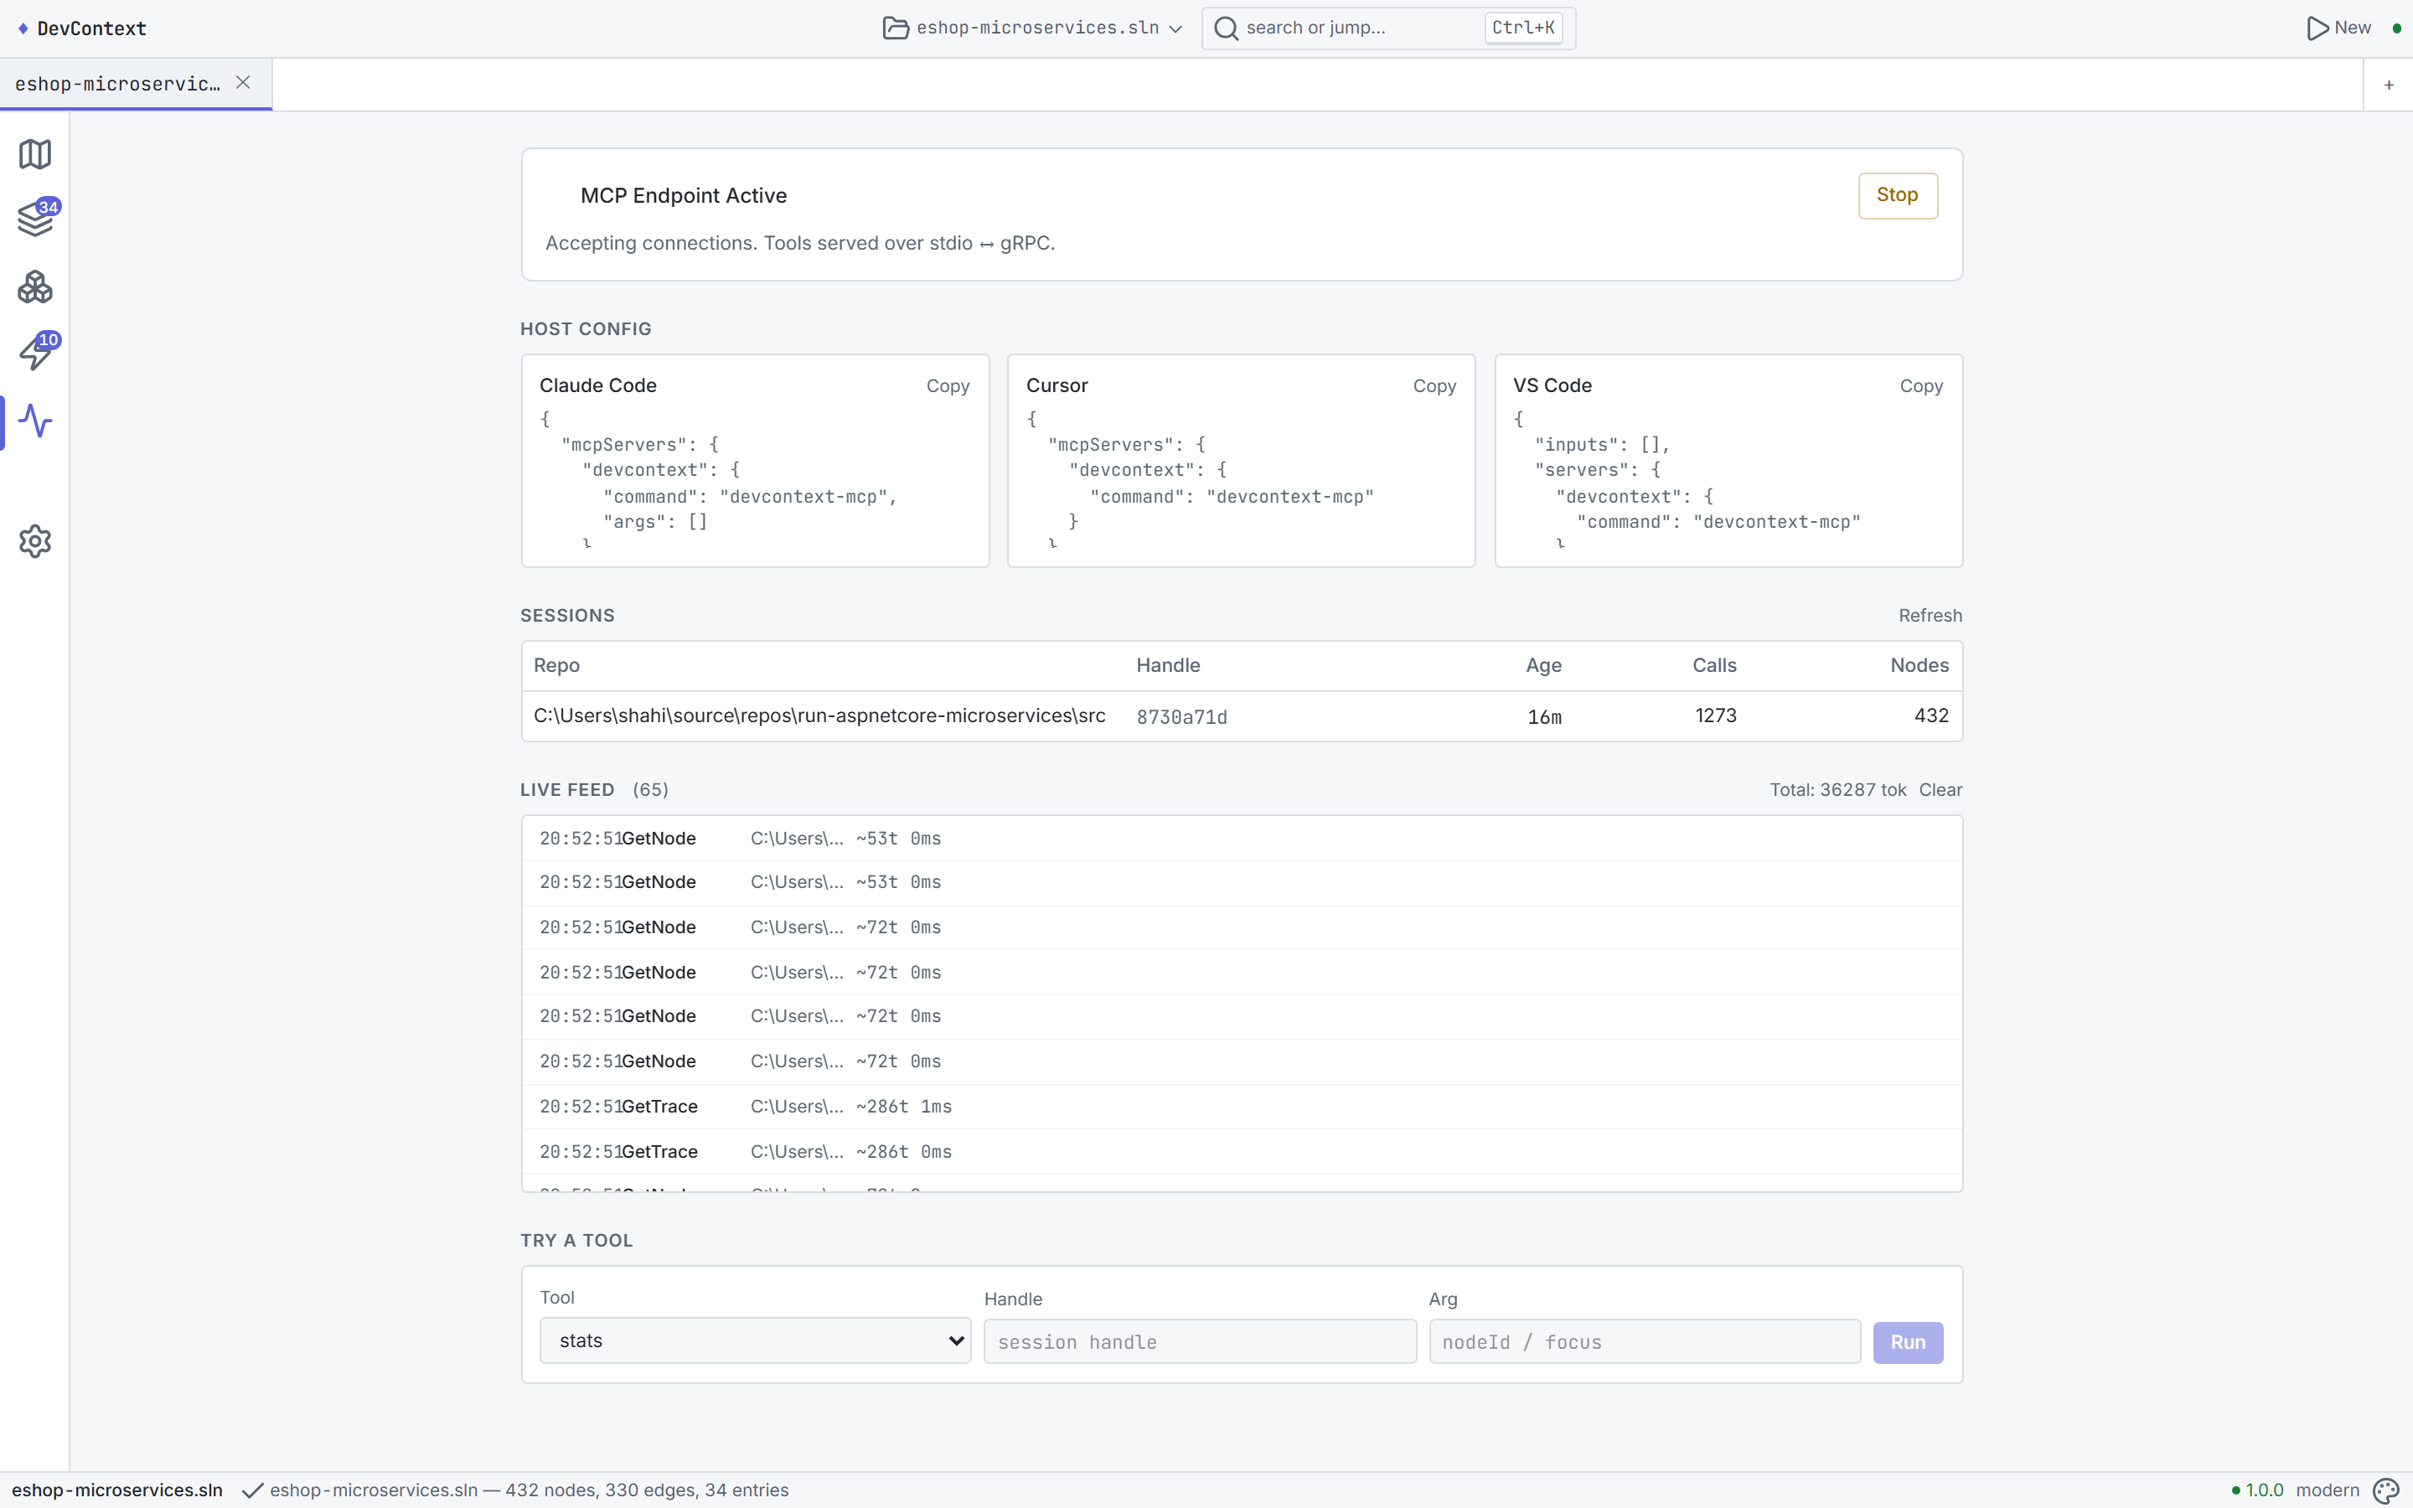
Task: Expand the eshop-microservices.sln solution dropdown
Action: [1033, 28]
